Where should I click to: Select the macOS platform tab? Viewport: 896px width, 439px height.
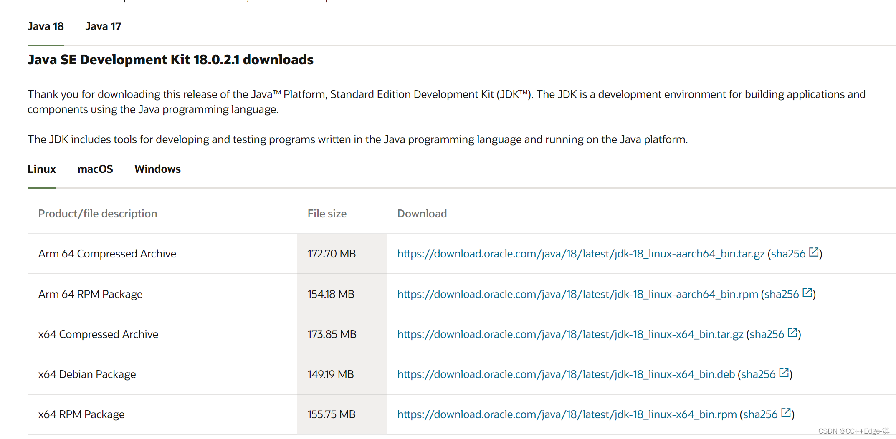point(95,169)
